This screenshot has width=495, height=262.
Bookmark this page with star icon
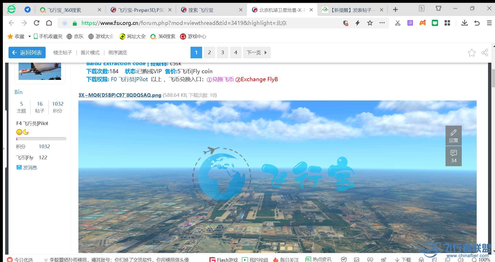pyautogui.click(x=370, y=23)
